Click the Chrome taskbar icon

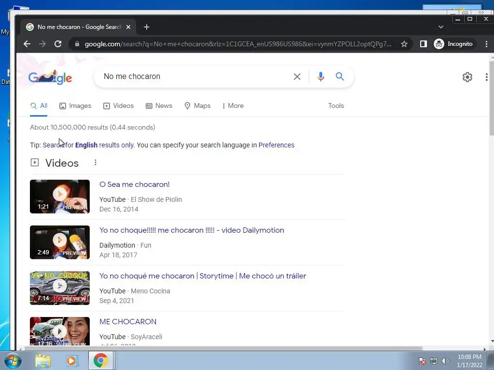tap(100, 361)
